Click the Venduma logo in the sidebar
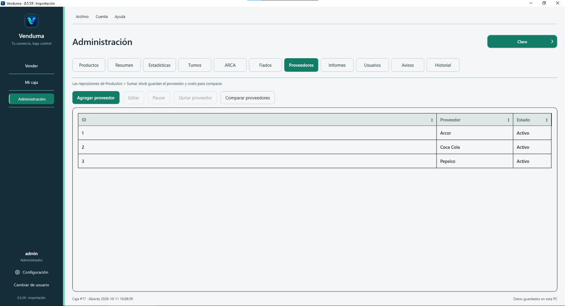The image size is (565, 306). (x=31, y=21)
